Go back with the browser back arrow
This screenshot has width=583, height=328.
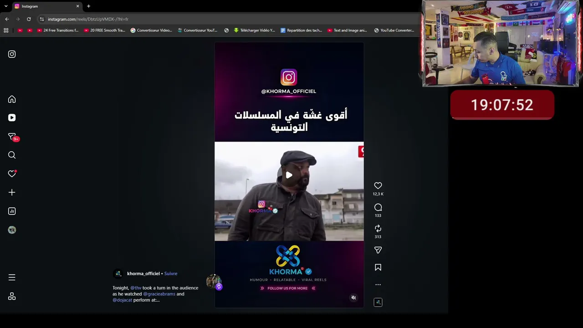[7, 19]
